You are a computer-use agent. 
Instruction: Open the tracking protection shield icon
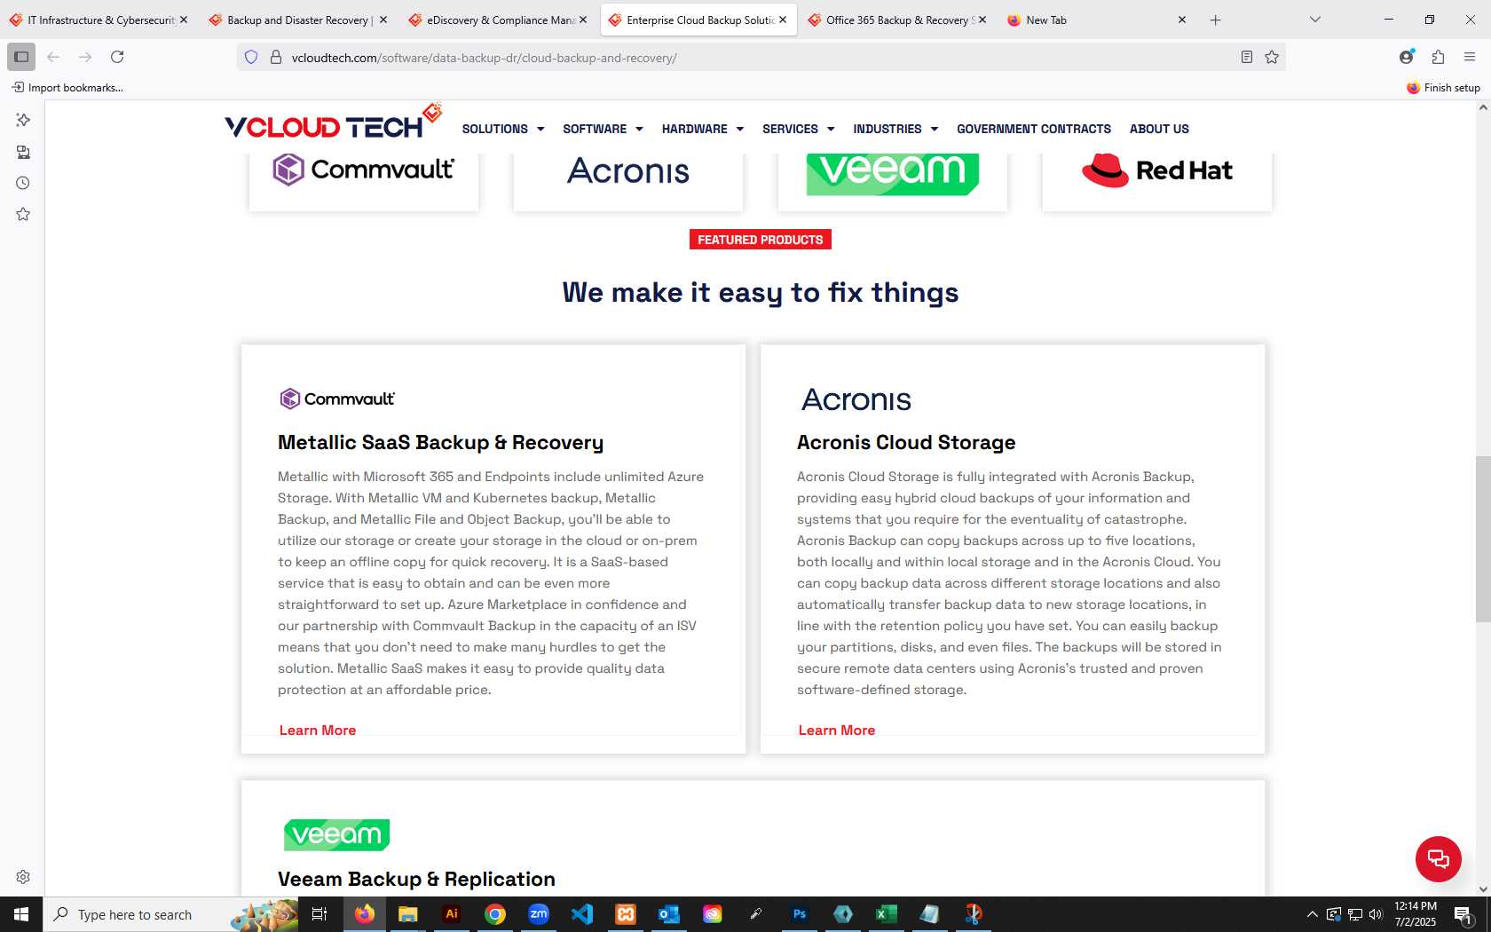click(x=251, y=57)
